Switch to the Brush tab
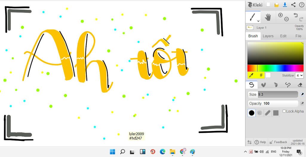This screenshot has width=306, height=157. [x=253, y=36]
